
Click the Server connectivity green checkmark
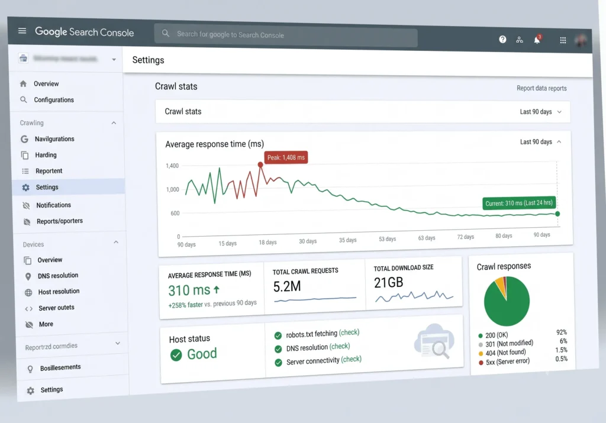pyautogui.click(x=278, y=363)
